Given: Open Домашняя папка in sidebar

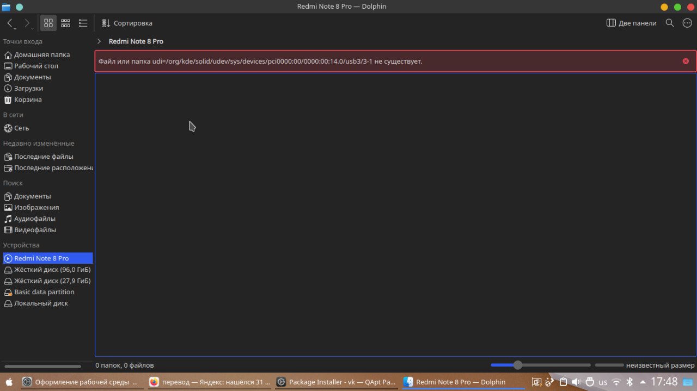Looking at the screenshot, I should click(x=47, y=54).
